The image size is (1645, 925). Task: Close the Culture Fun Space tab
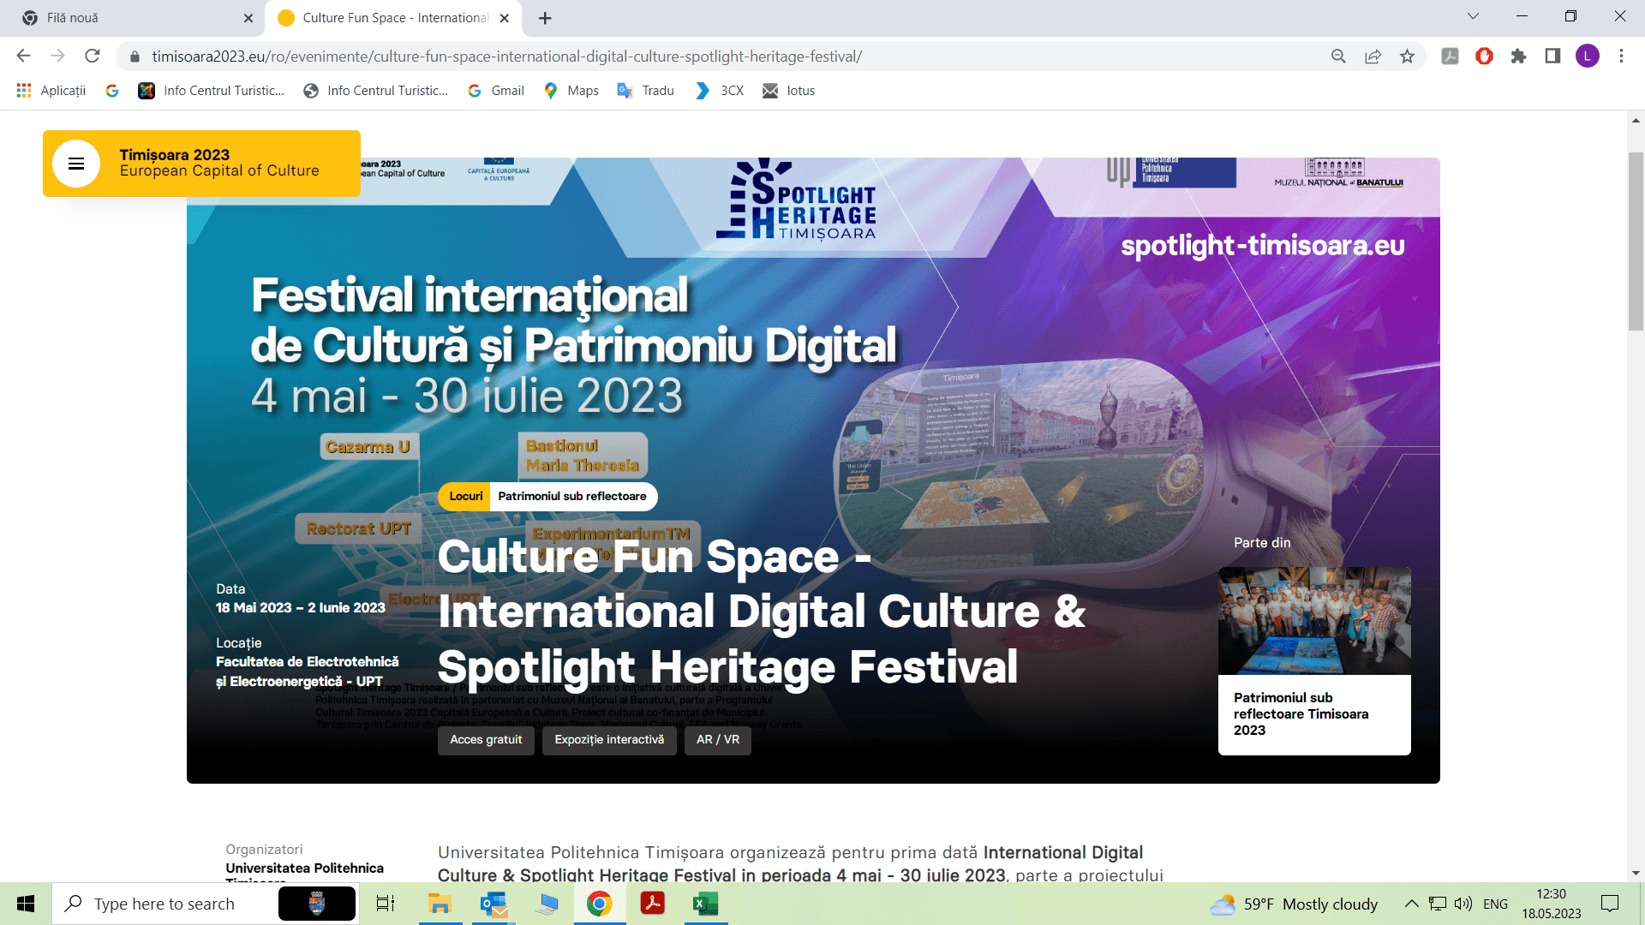[505, 18]
